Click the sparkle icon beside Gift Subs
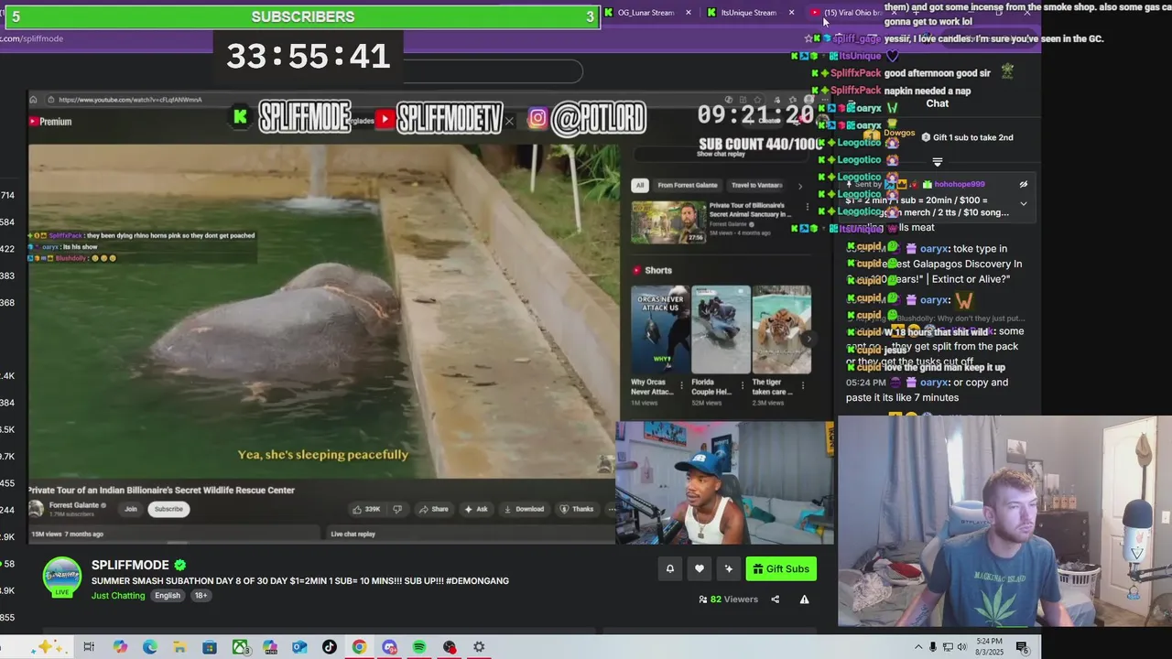 [728, 569]
